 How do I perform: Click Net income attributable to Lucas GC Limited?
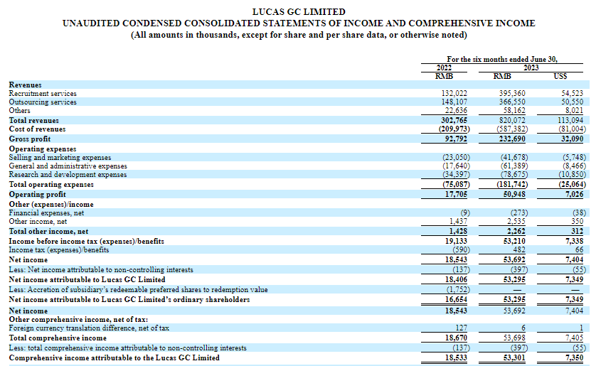pyautogui.click(x=87, y=280)
